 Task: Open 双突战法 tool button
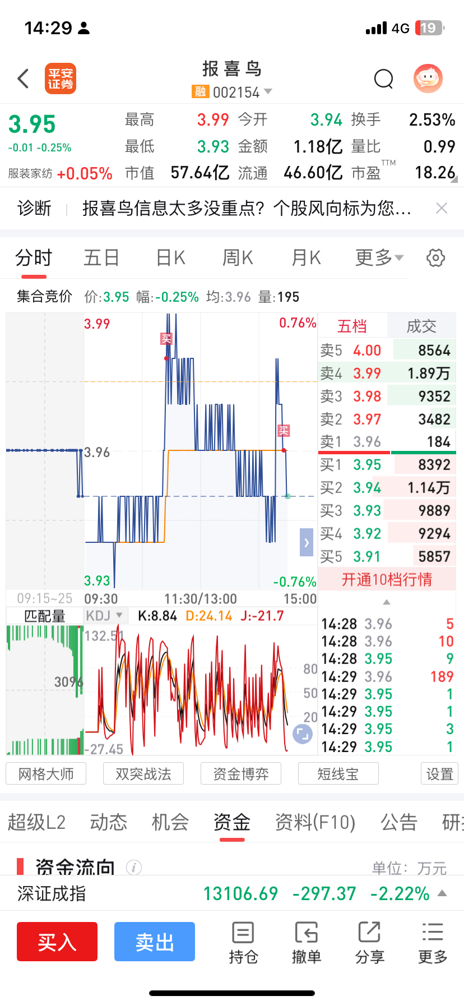pyautogui.click(x=143, y=774)
